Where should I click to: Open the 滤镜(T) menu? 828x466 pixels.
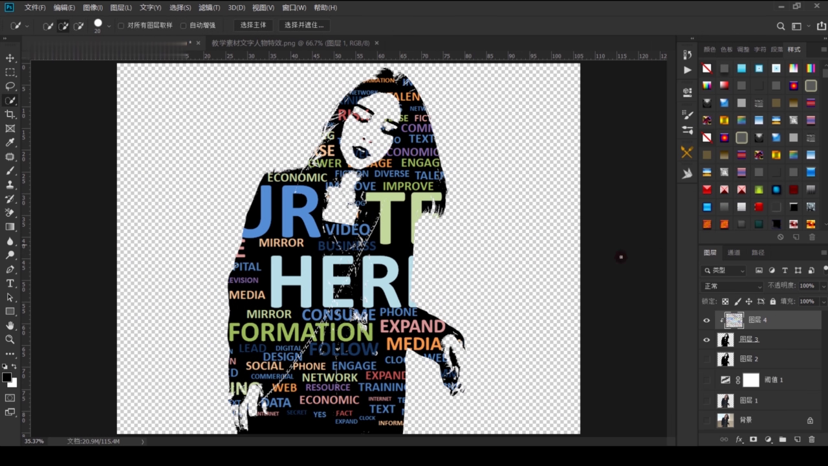coord(209,8)
